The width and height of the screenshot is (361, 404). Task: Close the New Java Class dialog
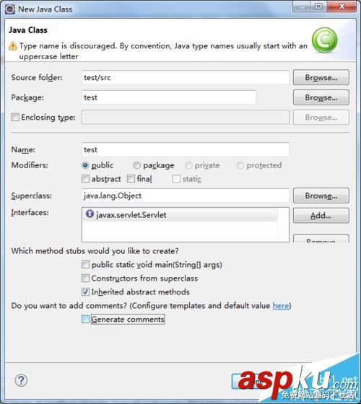click(342, 6)
